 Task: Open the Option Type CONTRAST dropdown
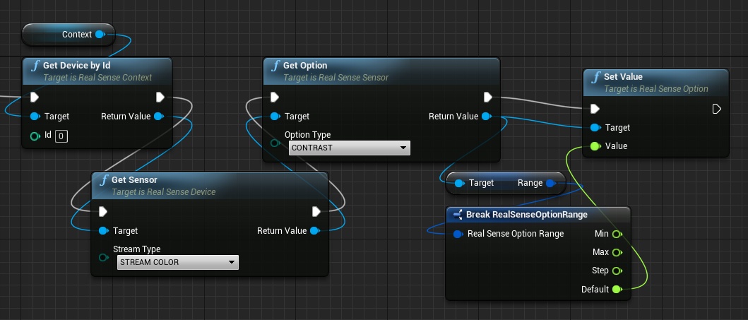coord(349,148)
